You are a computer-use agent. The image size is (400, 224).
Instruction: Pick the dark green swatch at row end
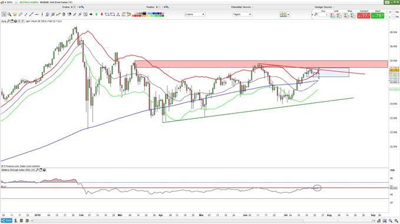(x=163, y=15)
